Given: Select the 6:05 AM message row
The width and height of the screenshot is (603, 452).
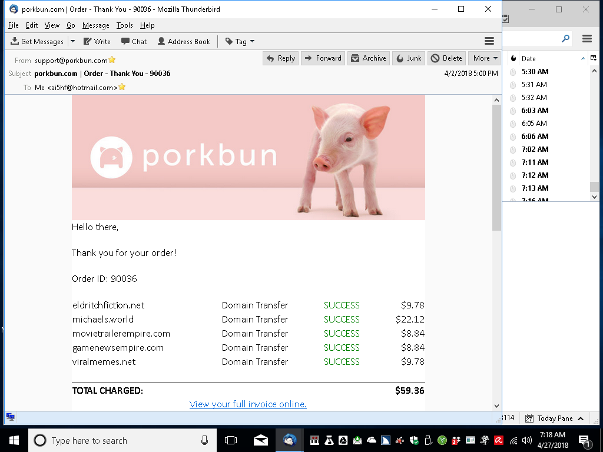Looking at the screenshot, I should coord(546,124).
